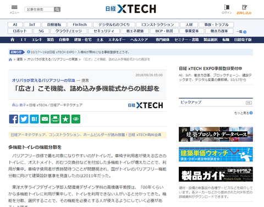Open the IT menu in navy bar

(23, 40)
